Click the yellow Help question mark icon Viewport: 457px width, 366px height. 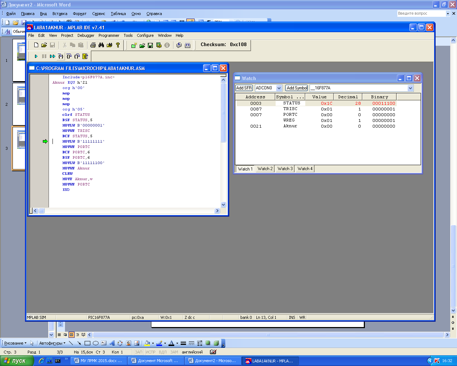[118, 45]
